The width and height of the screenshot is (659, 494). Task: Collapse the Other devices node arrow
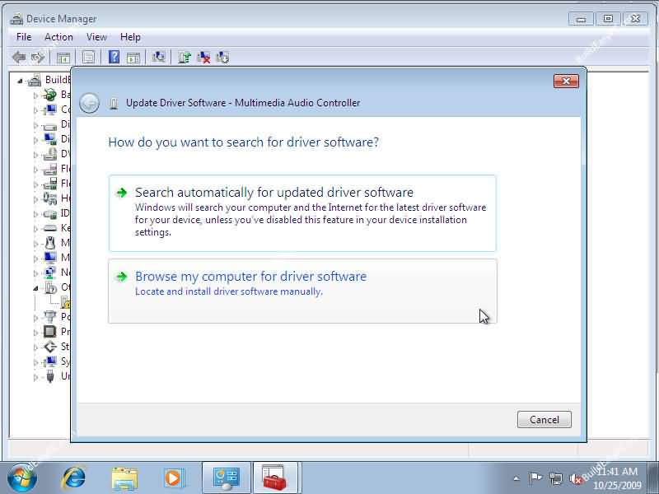click(35, 288)
